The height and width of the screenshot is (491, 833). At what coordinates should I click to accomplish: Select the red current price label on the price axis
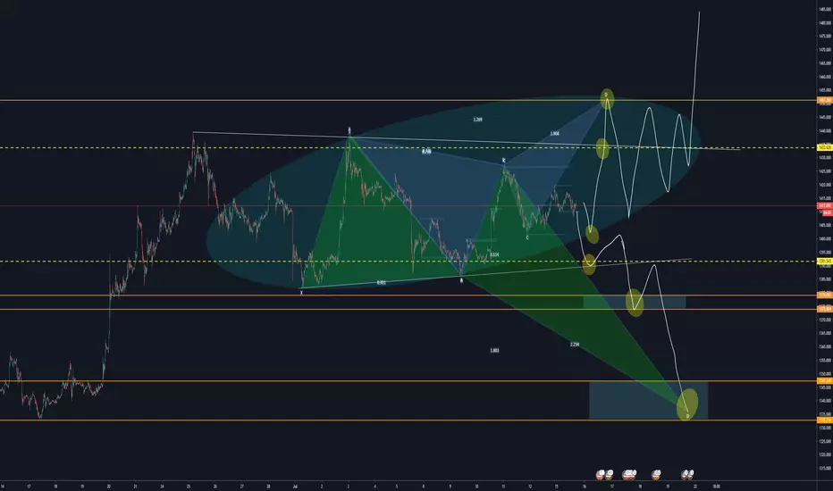825,205
